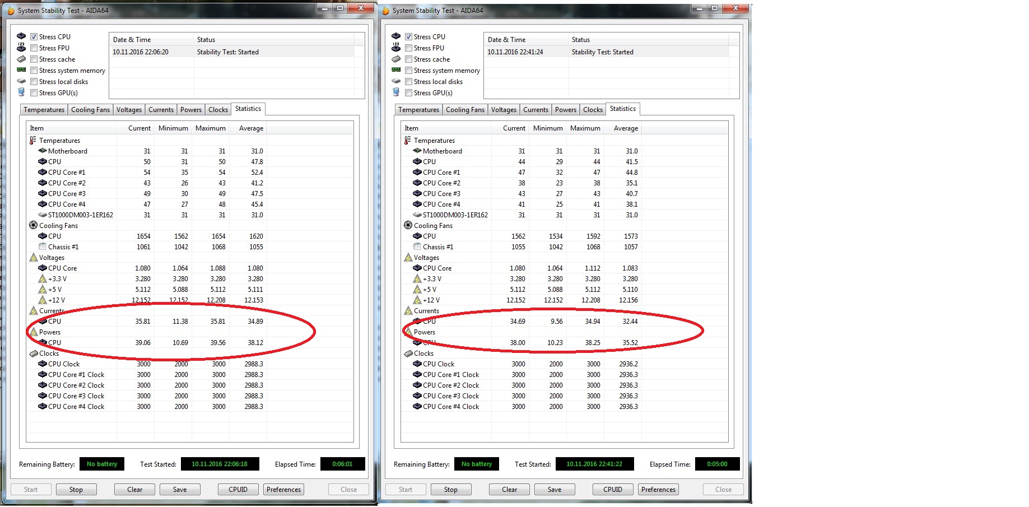Viewport: 1029px width, 507px height.
Task: Check Stress GPU(s) in the right window
Action: pos(409,92)
